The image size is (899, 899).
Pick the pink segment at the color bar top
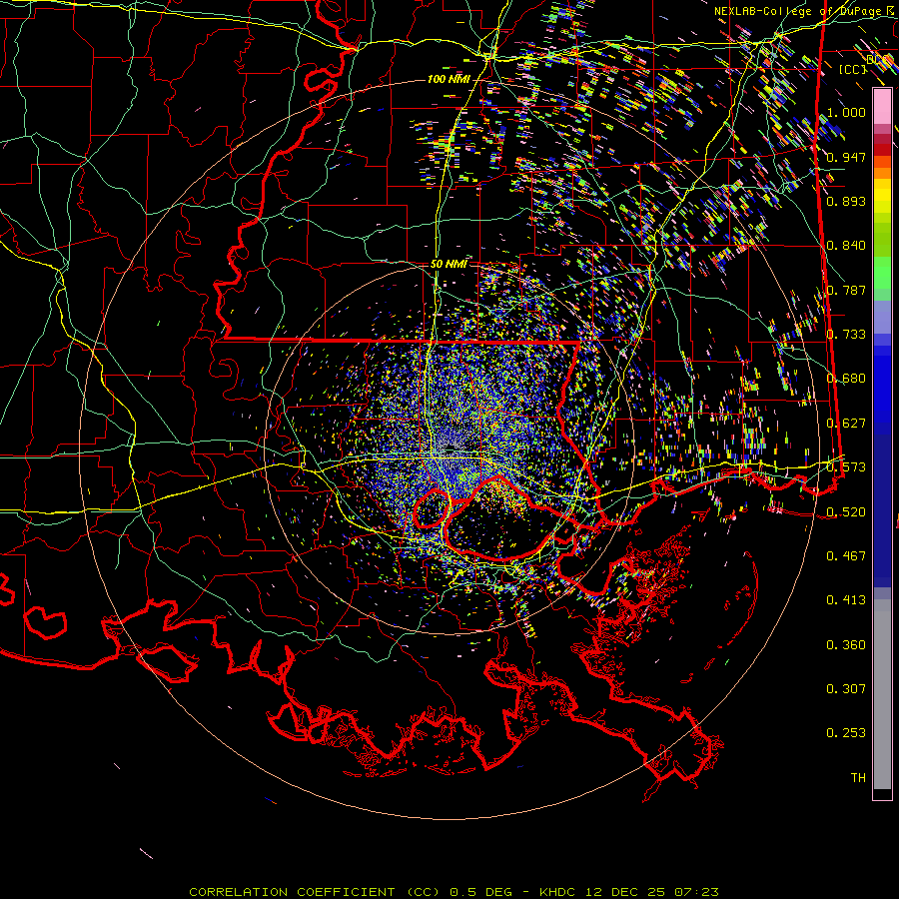882,107
